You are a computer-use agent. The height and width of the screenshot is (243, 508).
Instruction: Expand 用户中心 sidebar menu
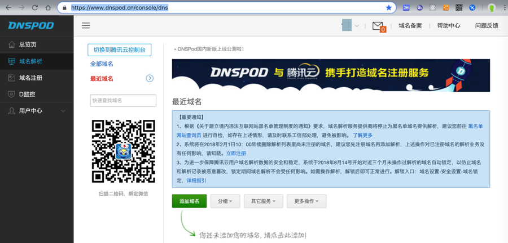click(x=37, y=111)
